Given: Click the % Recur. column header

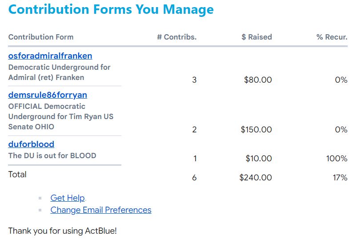Looking at the screenshot, I should (x=332, y=37).
